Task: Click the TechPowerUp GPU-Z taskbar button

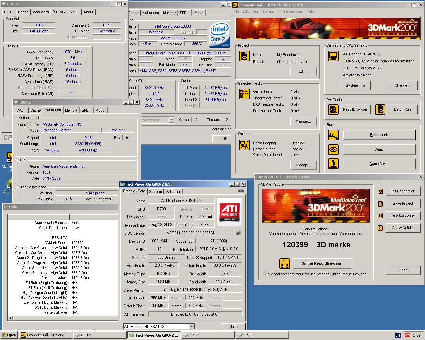Action: click(154, 335)
